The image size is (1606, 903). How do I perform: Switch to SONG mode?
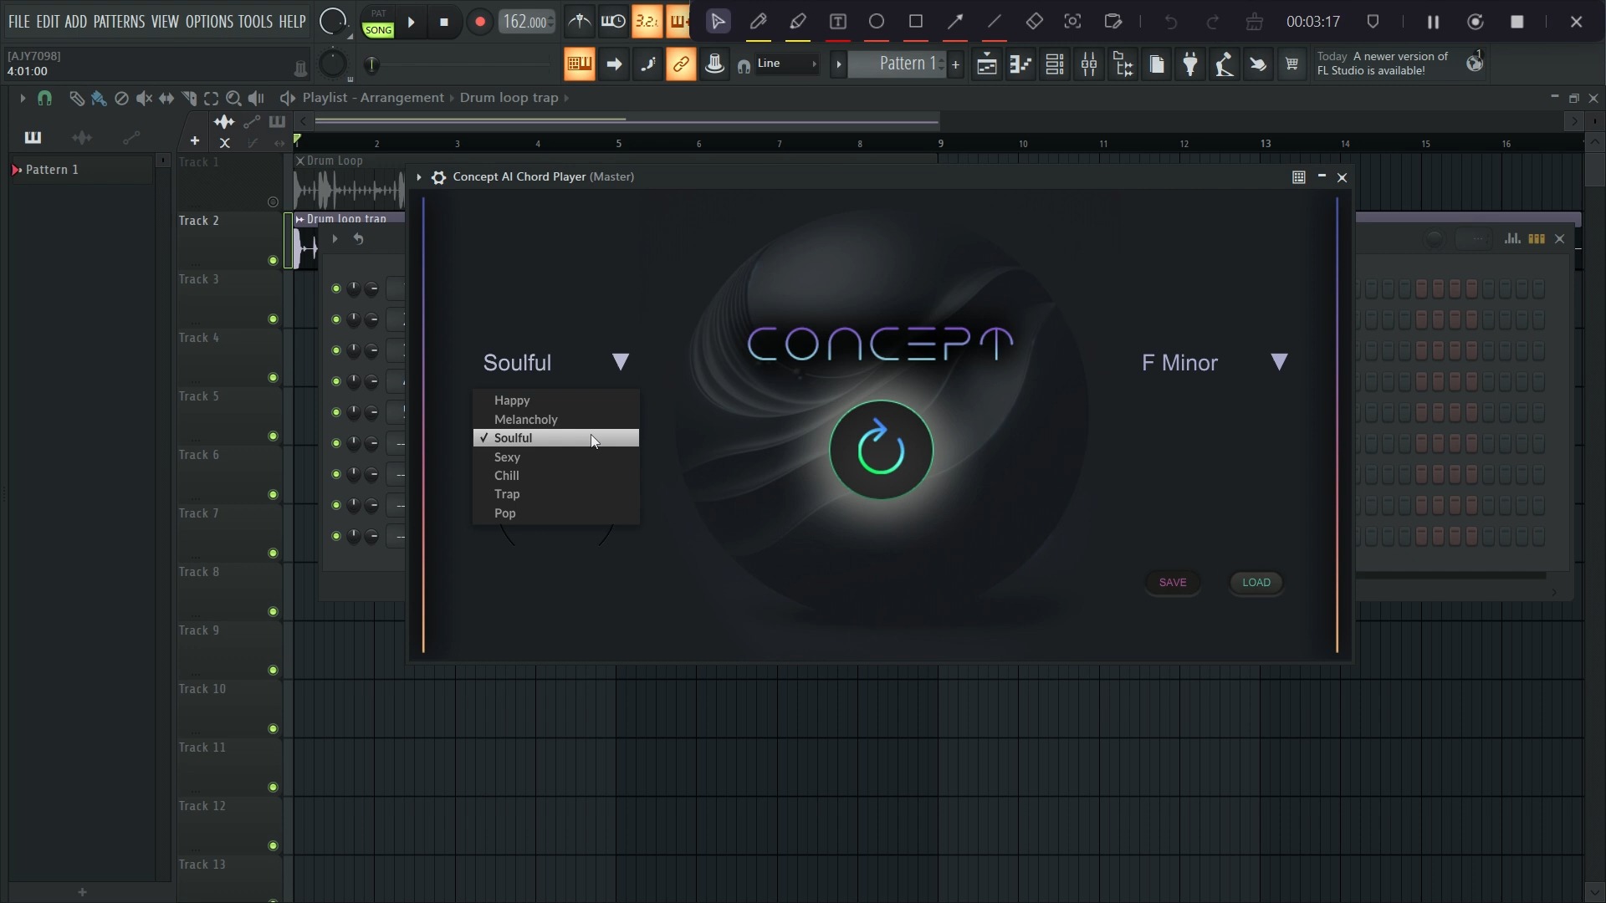click(378, 30)
